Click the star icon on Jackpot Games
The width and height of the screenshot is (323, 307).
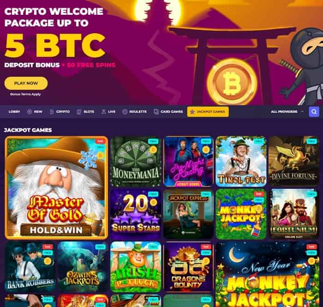click(192, 112)
